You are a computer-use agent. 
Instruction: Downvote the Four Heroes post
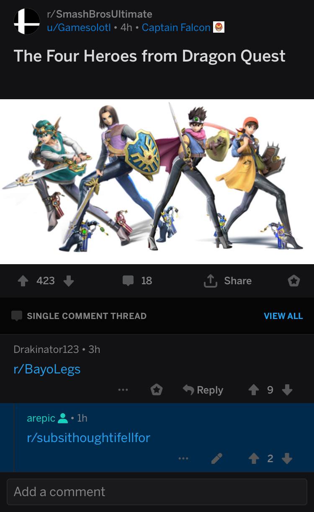(68, 281)
